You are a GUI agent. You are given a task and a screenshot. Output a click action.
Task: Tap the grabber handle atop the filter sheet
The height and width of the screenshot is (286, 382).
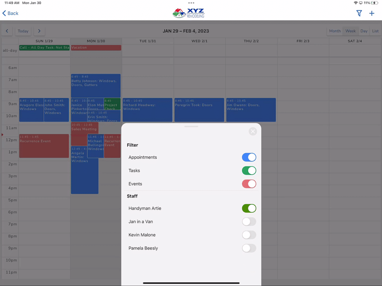(x=191, y=127)
